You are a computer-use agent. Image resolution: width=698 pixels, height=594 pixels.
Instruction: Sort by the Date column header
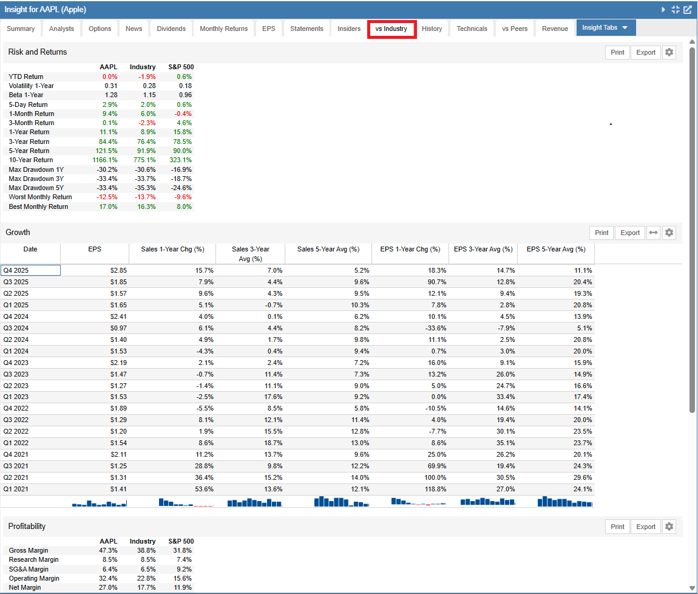30,253
